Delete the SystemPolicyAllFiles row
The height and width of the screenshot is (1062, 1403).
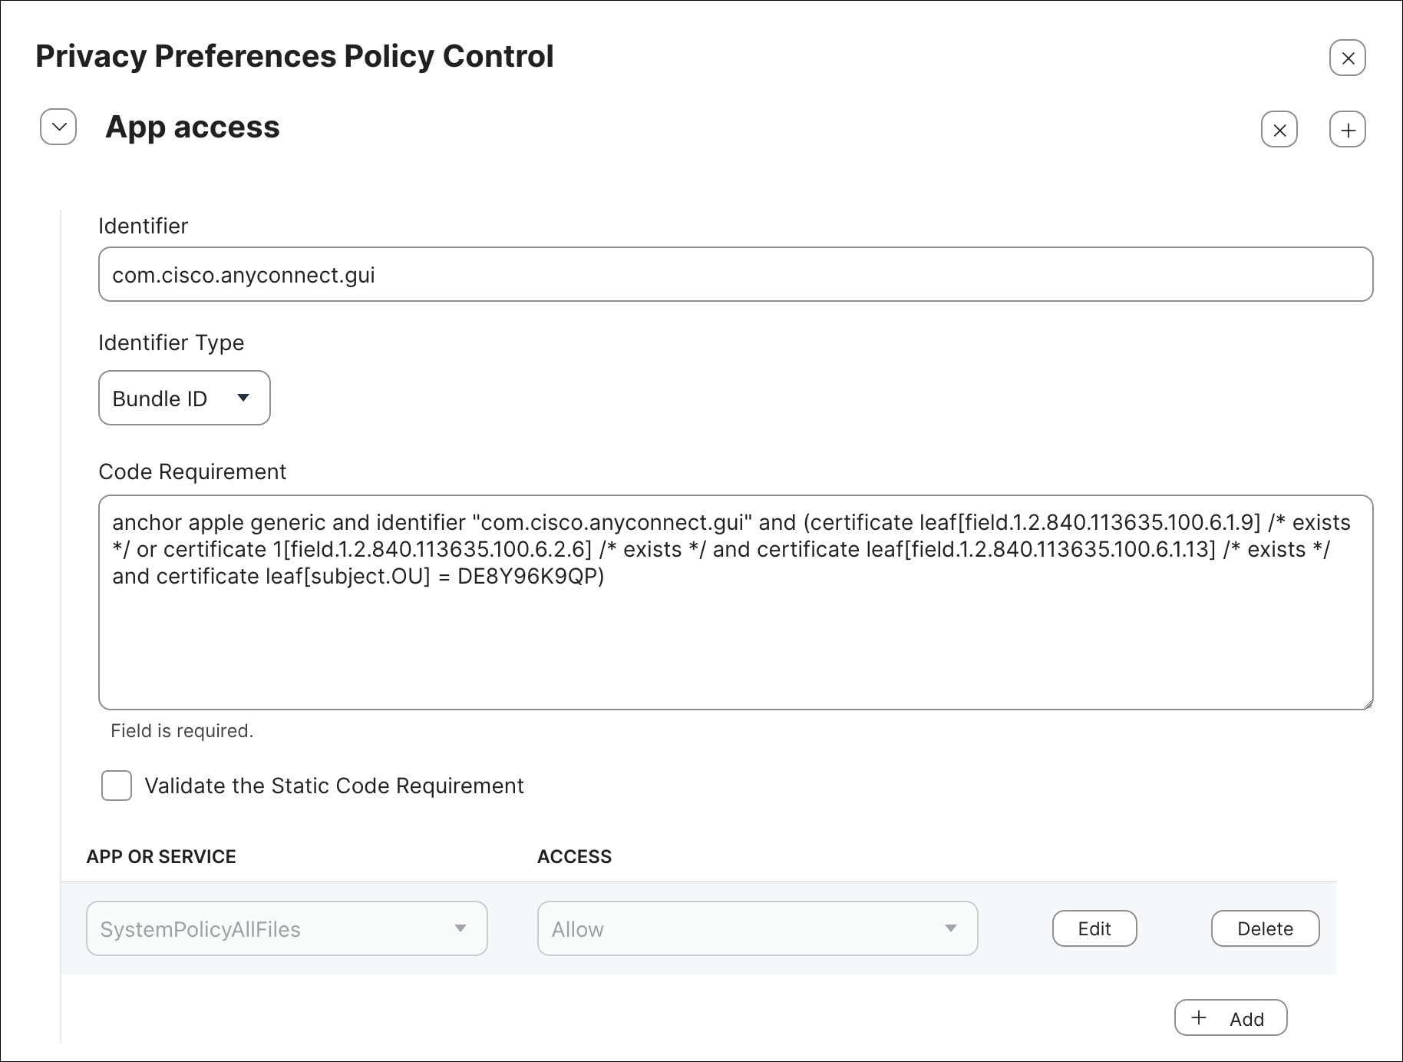[x=1265, y=928]
